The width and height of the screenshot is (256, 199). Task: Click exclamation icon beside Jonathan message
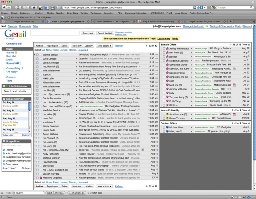pyautogui.click(x=167, y=114)
